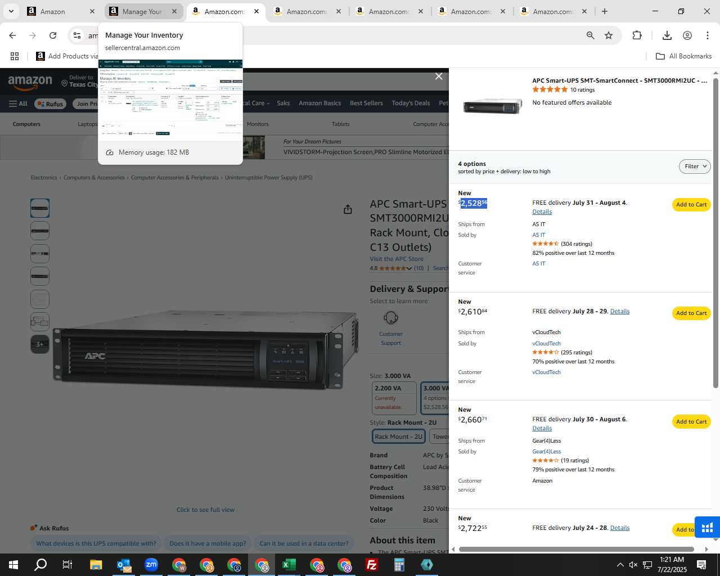Open Windows Start menu
Screen dimensions: 720x576
point(13,565)
